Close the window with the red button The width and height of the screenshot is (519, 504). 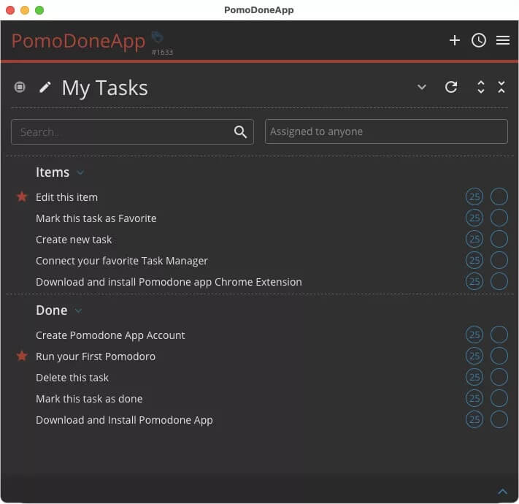pos(10,10)
